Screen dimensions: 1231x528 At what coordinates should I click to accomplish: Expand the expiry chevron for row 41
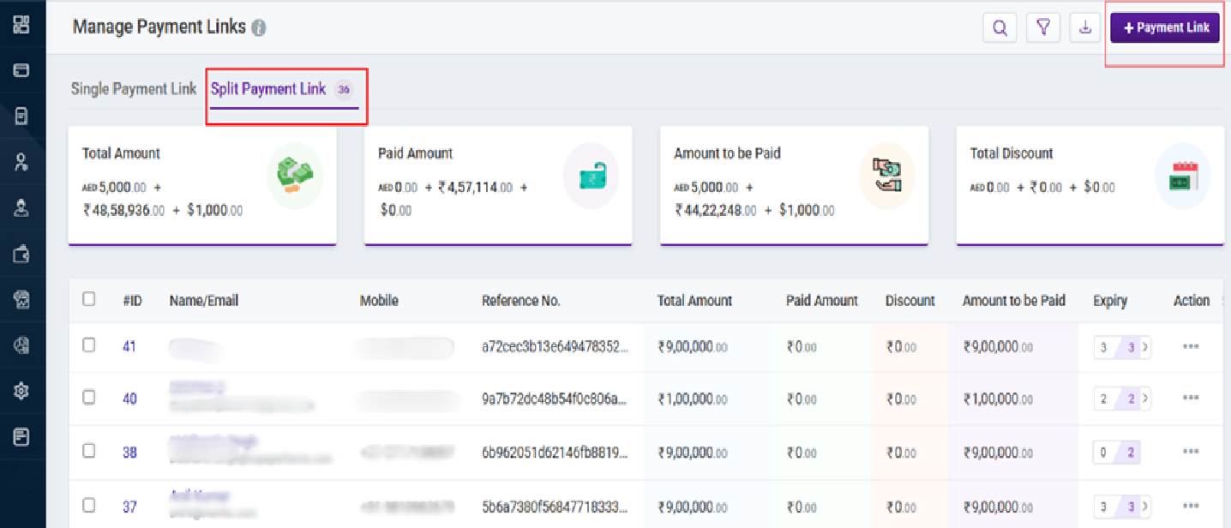[x=1145, y=347]
